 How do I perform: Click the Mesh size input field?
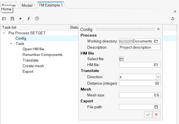coord(139,95)
